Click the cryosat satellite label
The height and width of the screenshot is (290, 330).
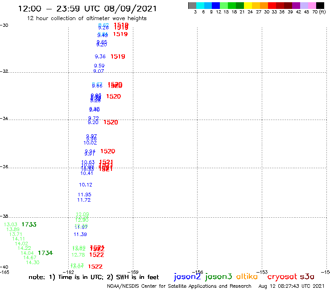[282, 277]
